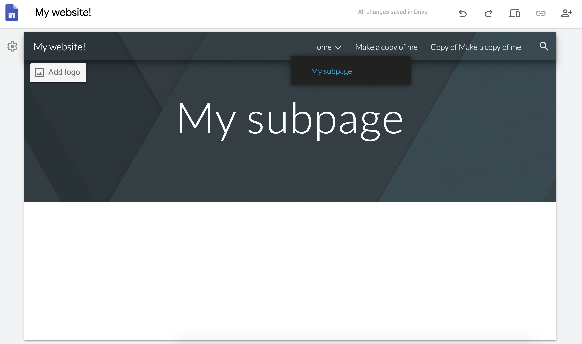Screen dimensions: 582x344
Task: Open 'Copy of Make a copy of me' page
Action: click(476, 47)
